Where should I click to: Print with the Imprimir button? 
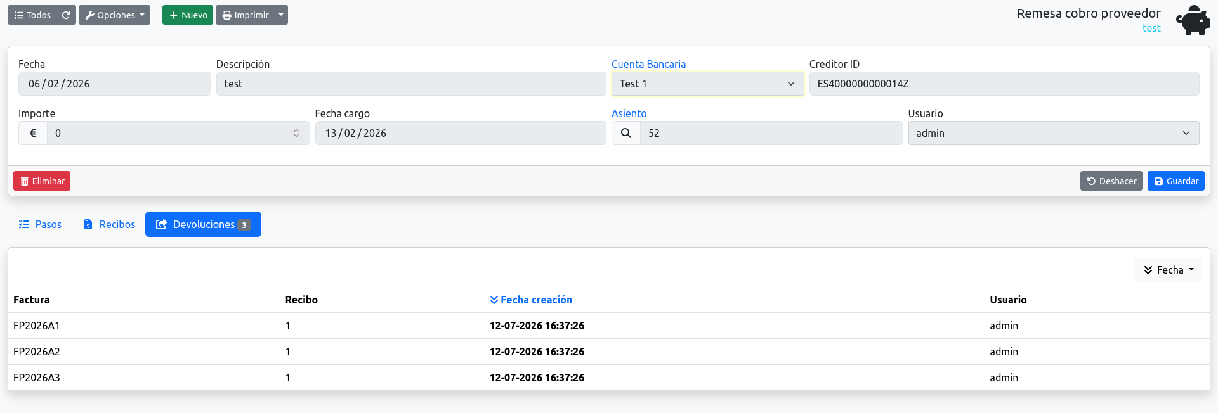245,15
